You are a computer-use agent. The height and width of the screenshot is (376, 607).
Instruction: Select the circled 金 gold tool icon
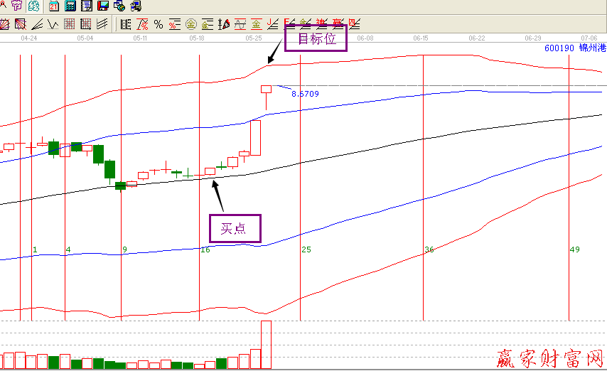pyautogui.click(x=191, y=25)
